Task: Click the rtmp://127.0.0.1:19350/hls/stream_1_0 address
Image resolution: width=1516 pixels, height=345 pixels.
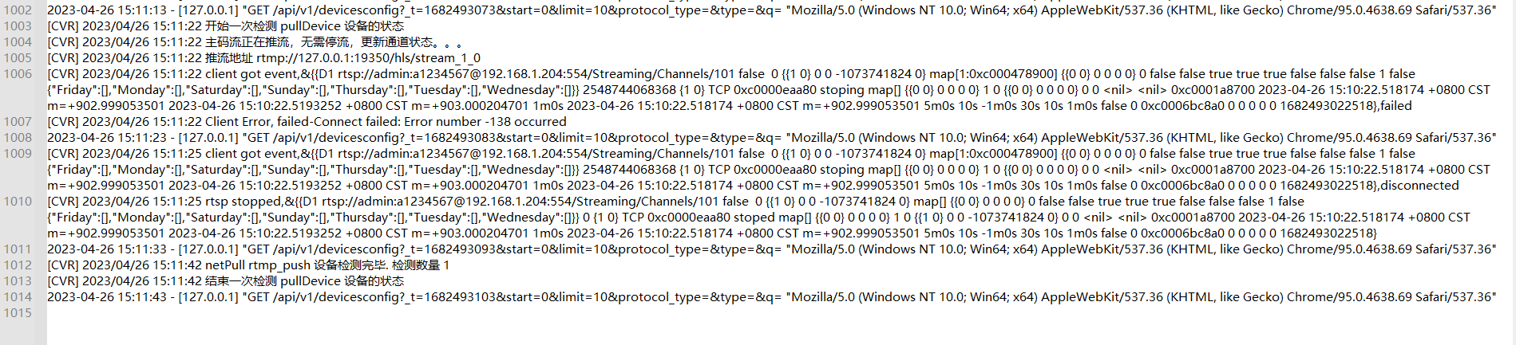Action: click(x=368, y=58)
